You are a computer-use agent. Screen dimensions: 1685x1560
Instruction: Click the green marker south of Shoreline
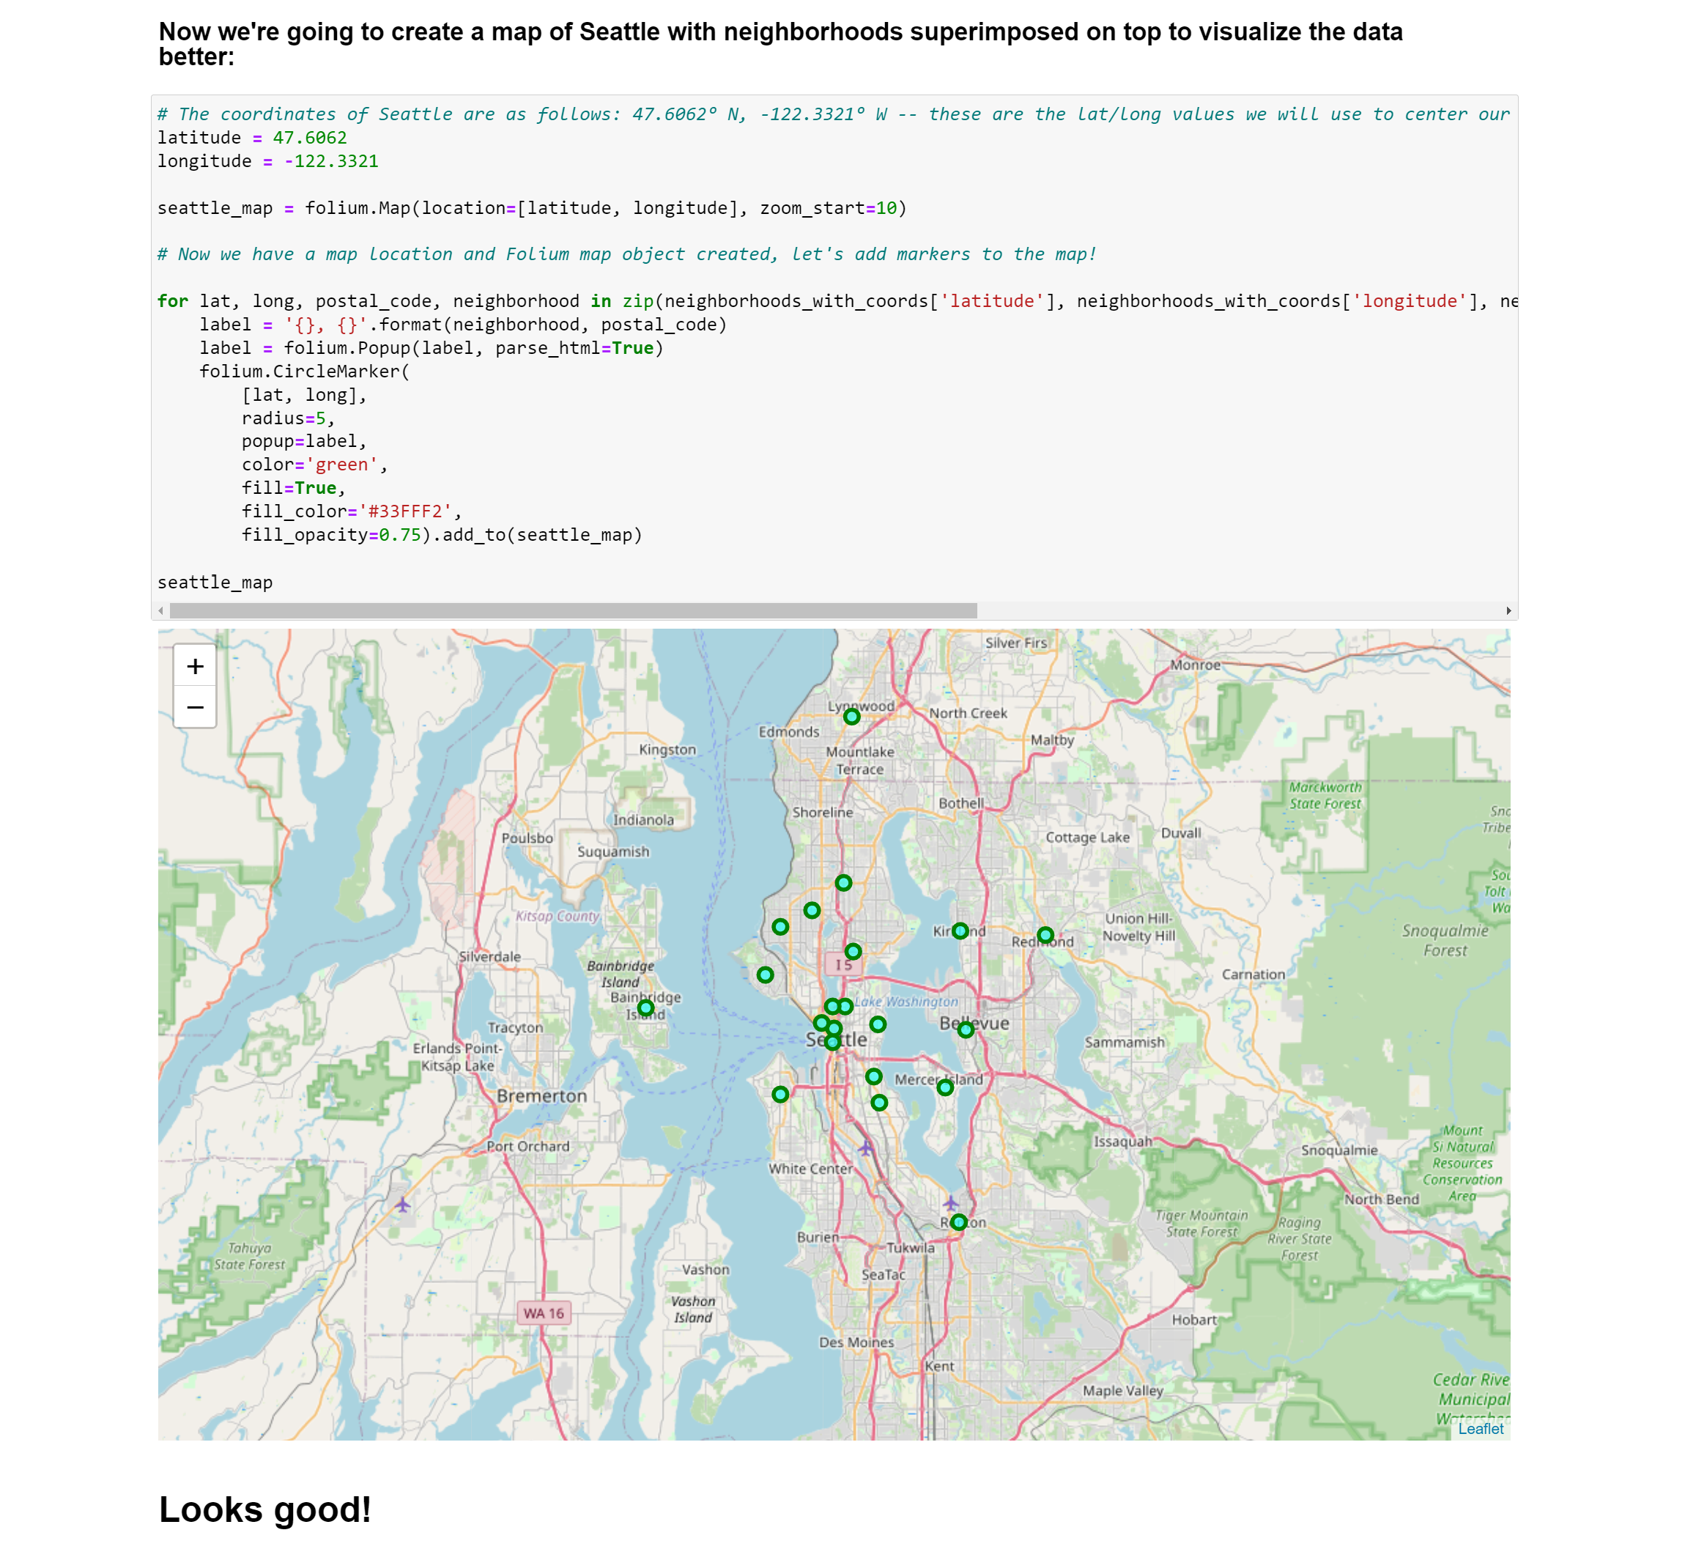point(843,882)
